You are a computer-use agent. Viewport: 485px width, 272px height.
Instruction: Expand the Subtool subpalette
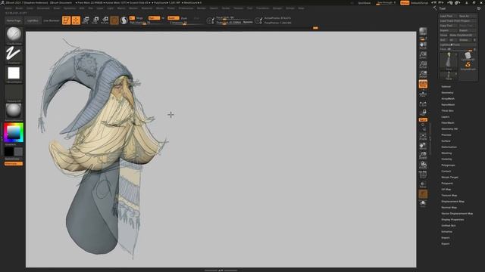click(x=446, y=87)
